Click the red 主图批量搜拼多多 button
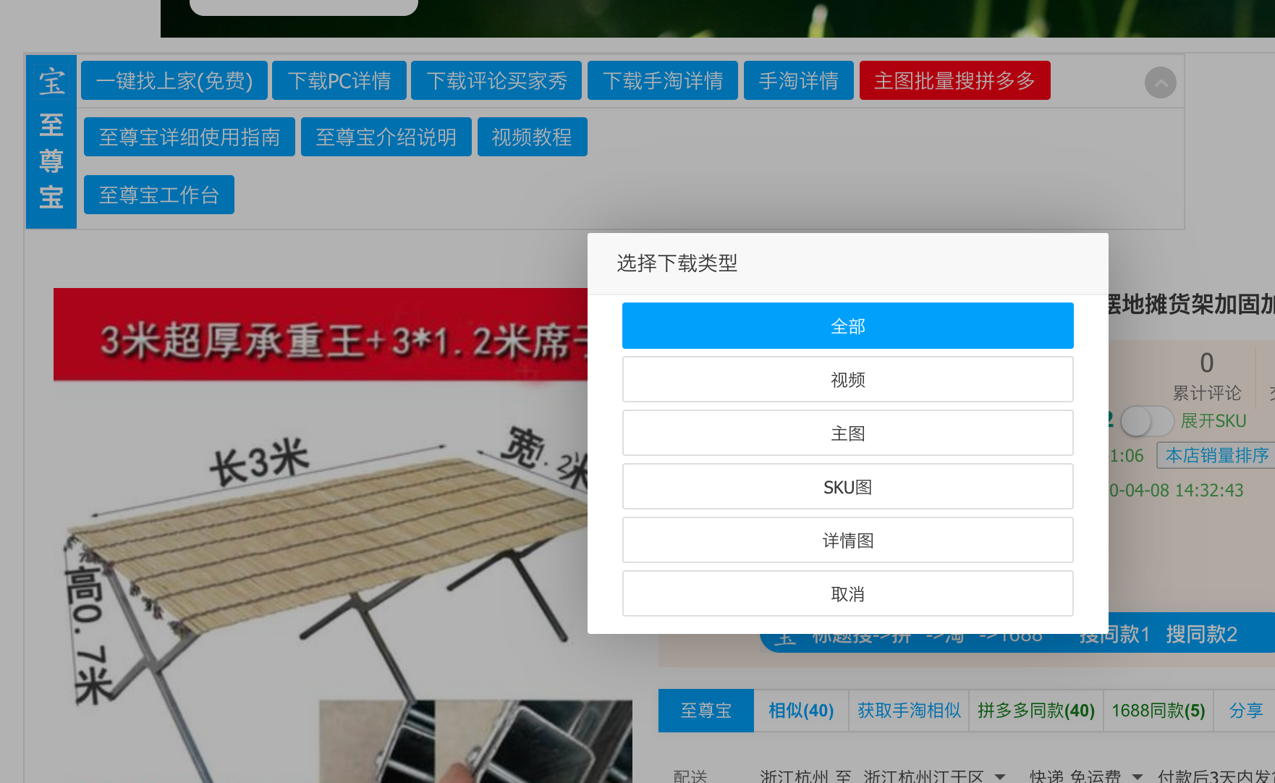The image size is (1275, 783). [x=955, y=80]
